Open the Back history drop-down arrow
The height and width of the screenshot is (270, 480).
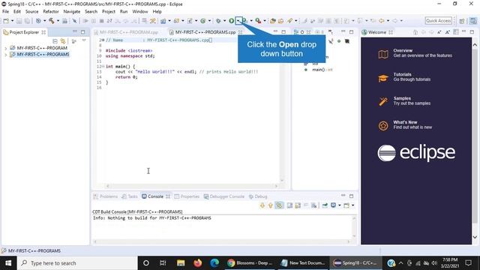388,21
